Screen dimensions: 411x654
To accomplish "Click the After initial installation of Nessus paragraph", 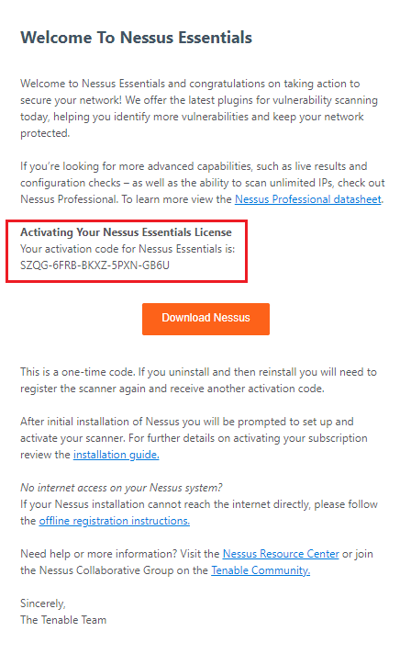I will [x=194, y=438].
